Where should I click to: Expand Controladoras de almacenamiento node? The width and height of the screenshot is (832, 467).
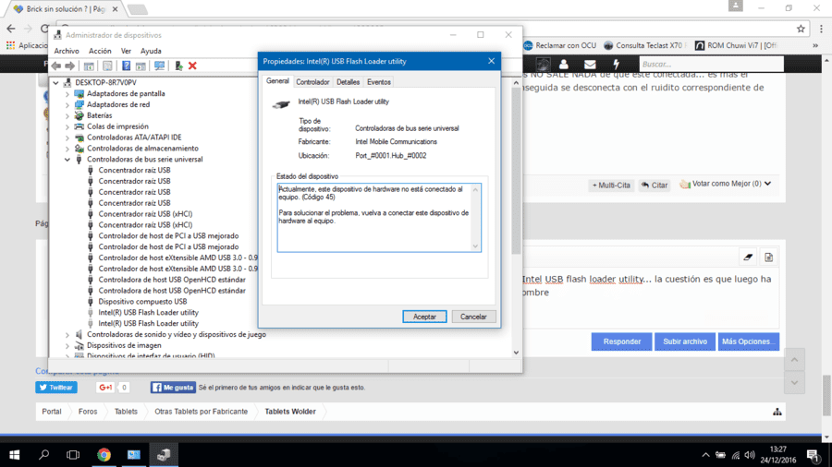click(67, 149)
